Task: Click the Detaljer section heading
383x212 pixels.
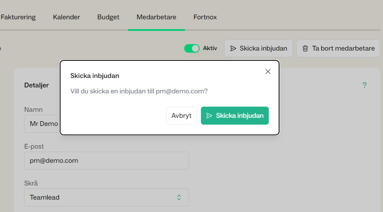Action: 36,85
